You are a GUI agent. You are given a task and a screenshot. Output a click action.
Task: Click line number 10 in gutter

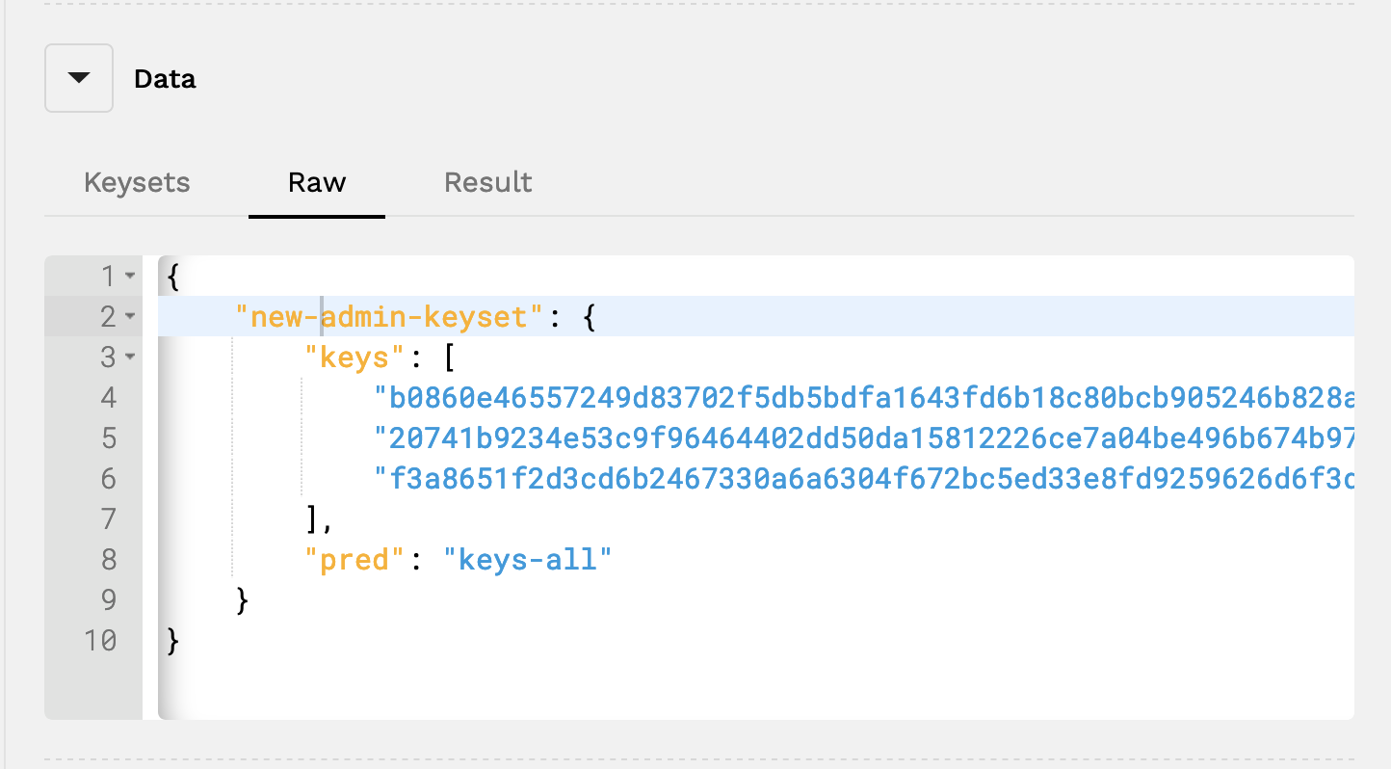(x=100, y=641)
